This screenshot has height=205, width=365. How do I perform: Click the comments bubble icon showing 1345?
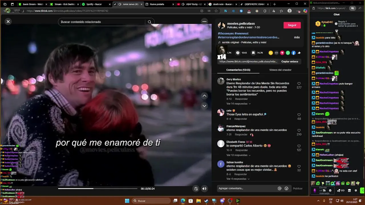click(x=238, y=53)
